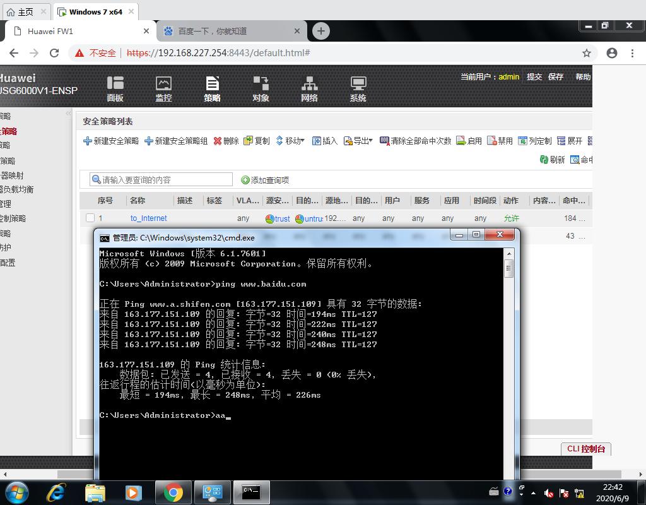The width and height of the screenshot is (646, 505).
Task: Click 新建安全策略 to create policy
Action: [x=111, y=141]
